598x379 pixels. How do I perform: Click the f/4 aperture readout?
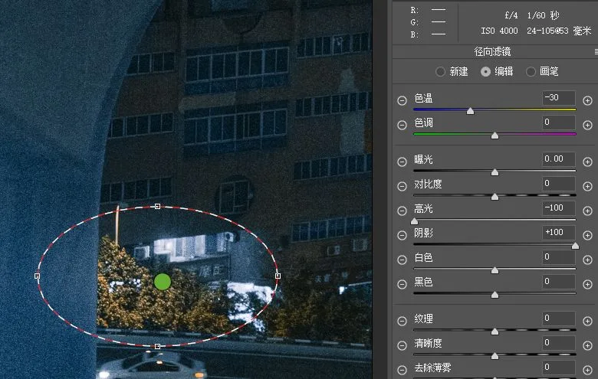pos(511,15)
